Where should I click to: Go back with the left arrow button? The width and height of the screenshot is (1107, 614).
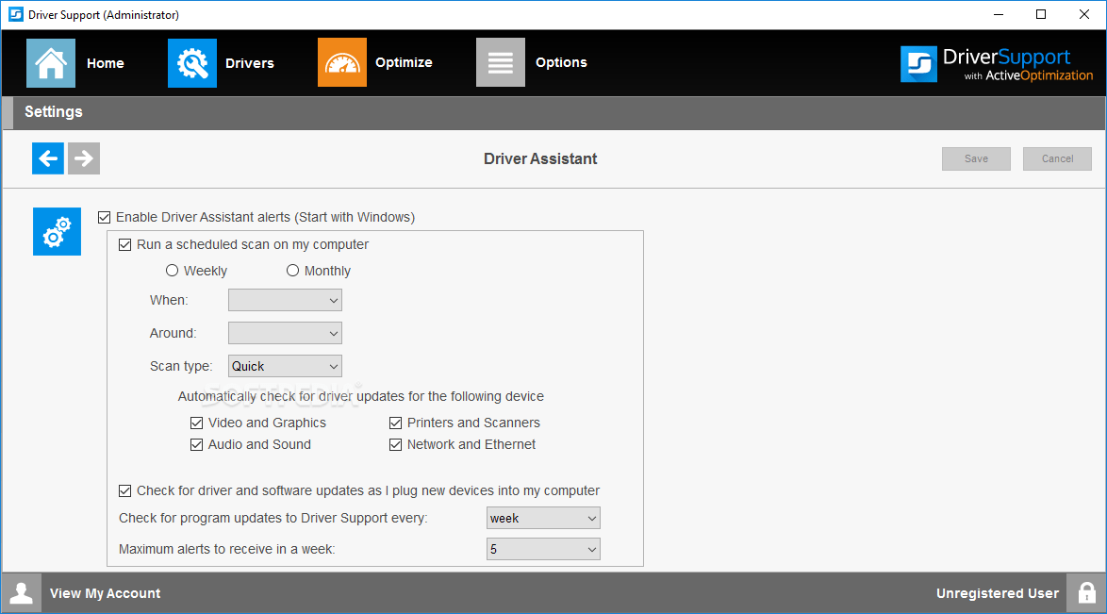click(48, 158)
